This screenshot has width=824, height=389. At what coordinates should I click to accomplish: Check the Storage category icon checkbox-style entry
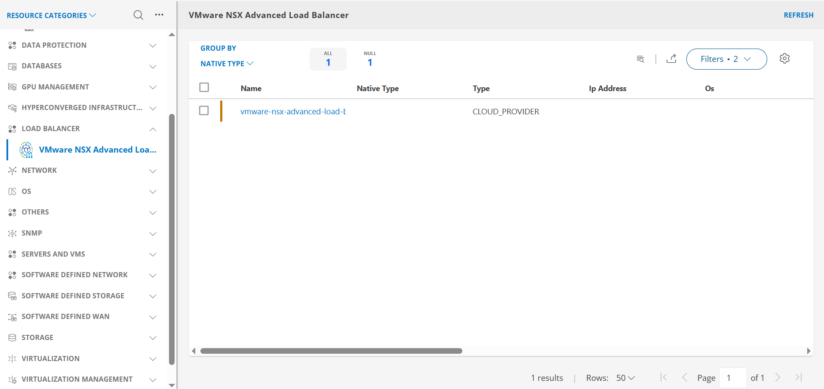pos(12,337)
